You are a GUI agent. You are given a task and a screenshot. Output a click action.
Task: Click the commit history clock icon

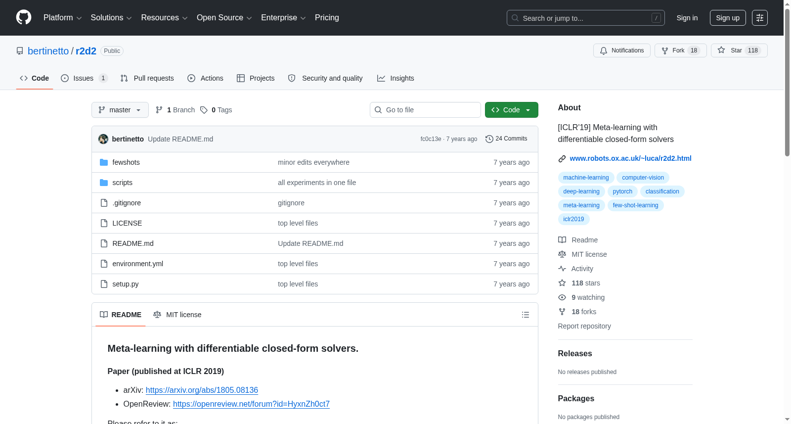point(489,139)
